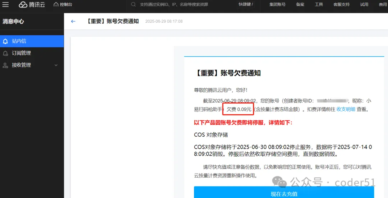
Task: Click the 接收管理 person icon
Action: click(5, 65)
